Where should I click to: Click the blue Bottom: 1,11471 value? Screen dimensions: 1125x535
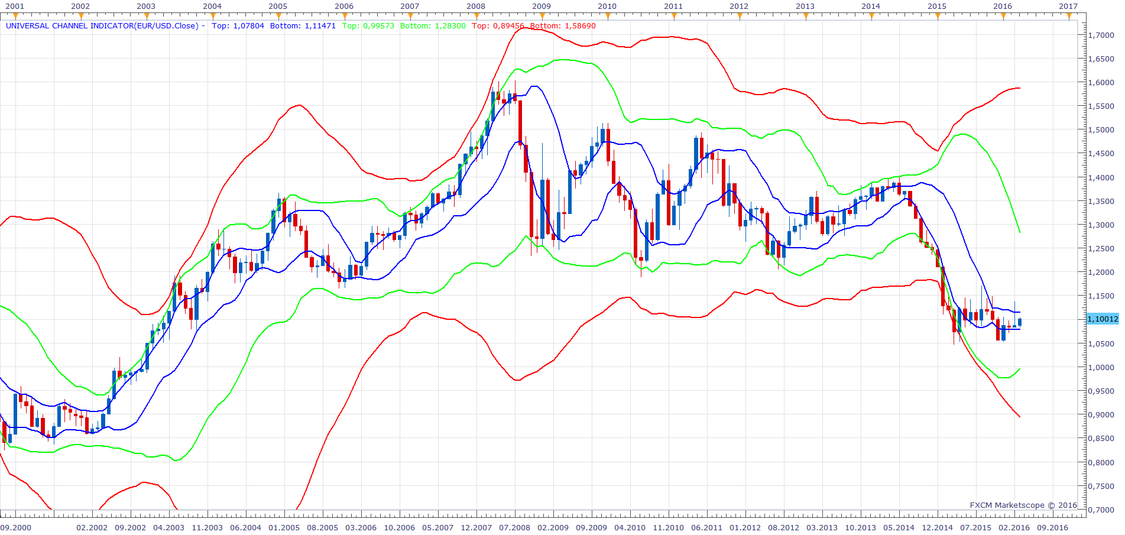[303, 26]
